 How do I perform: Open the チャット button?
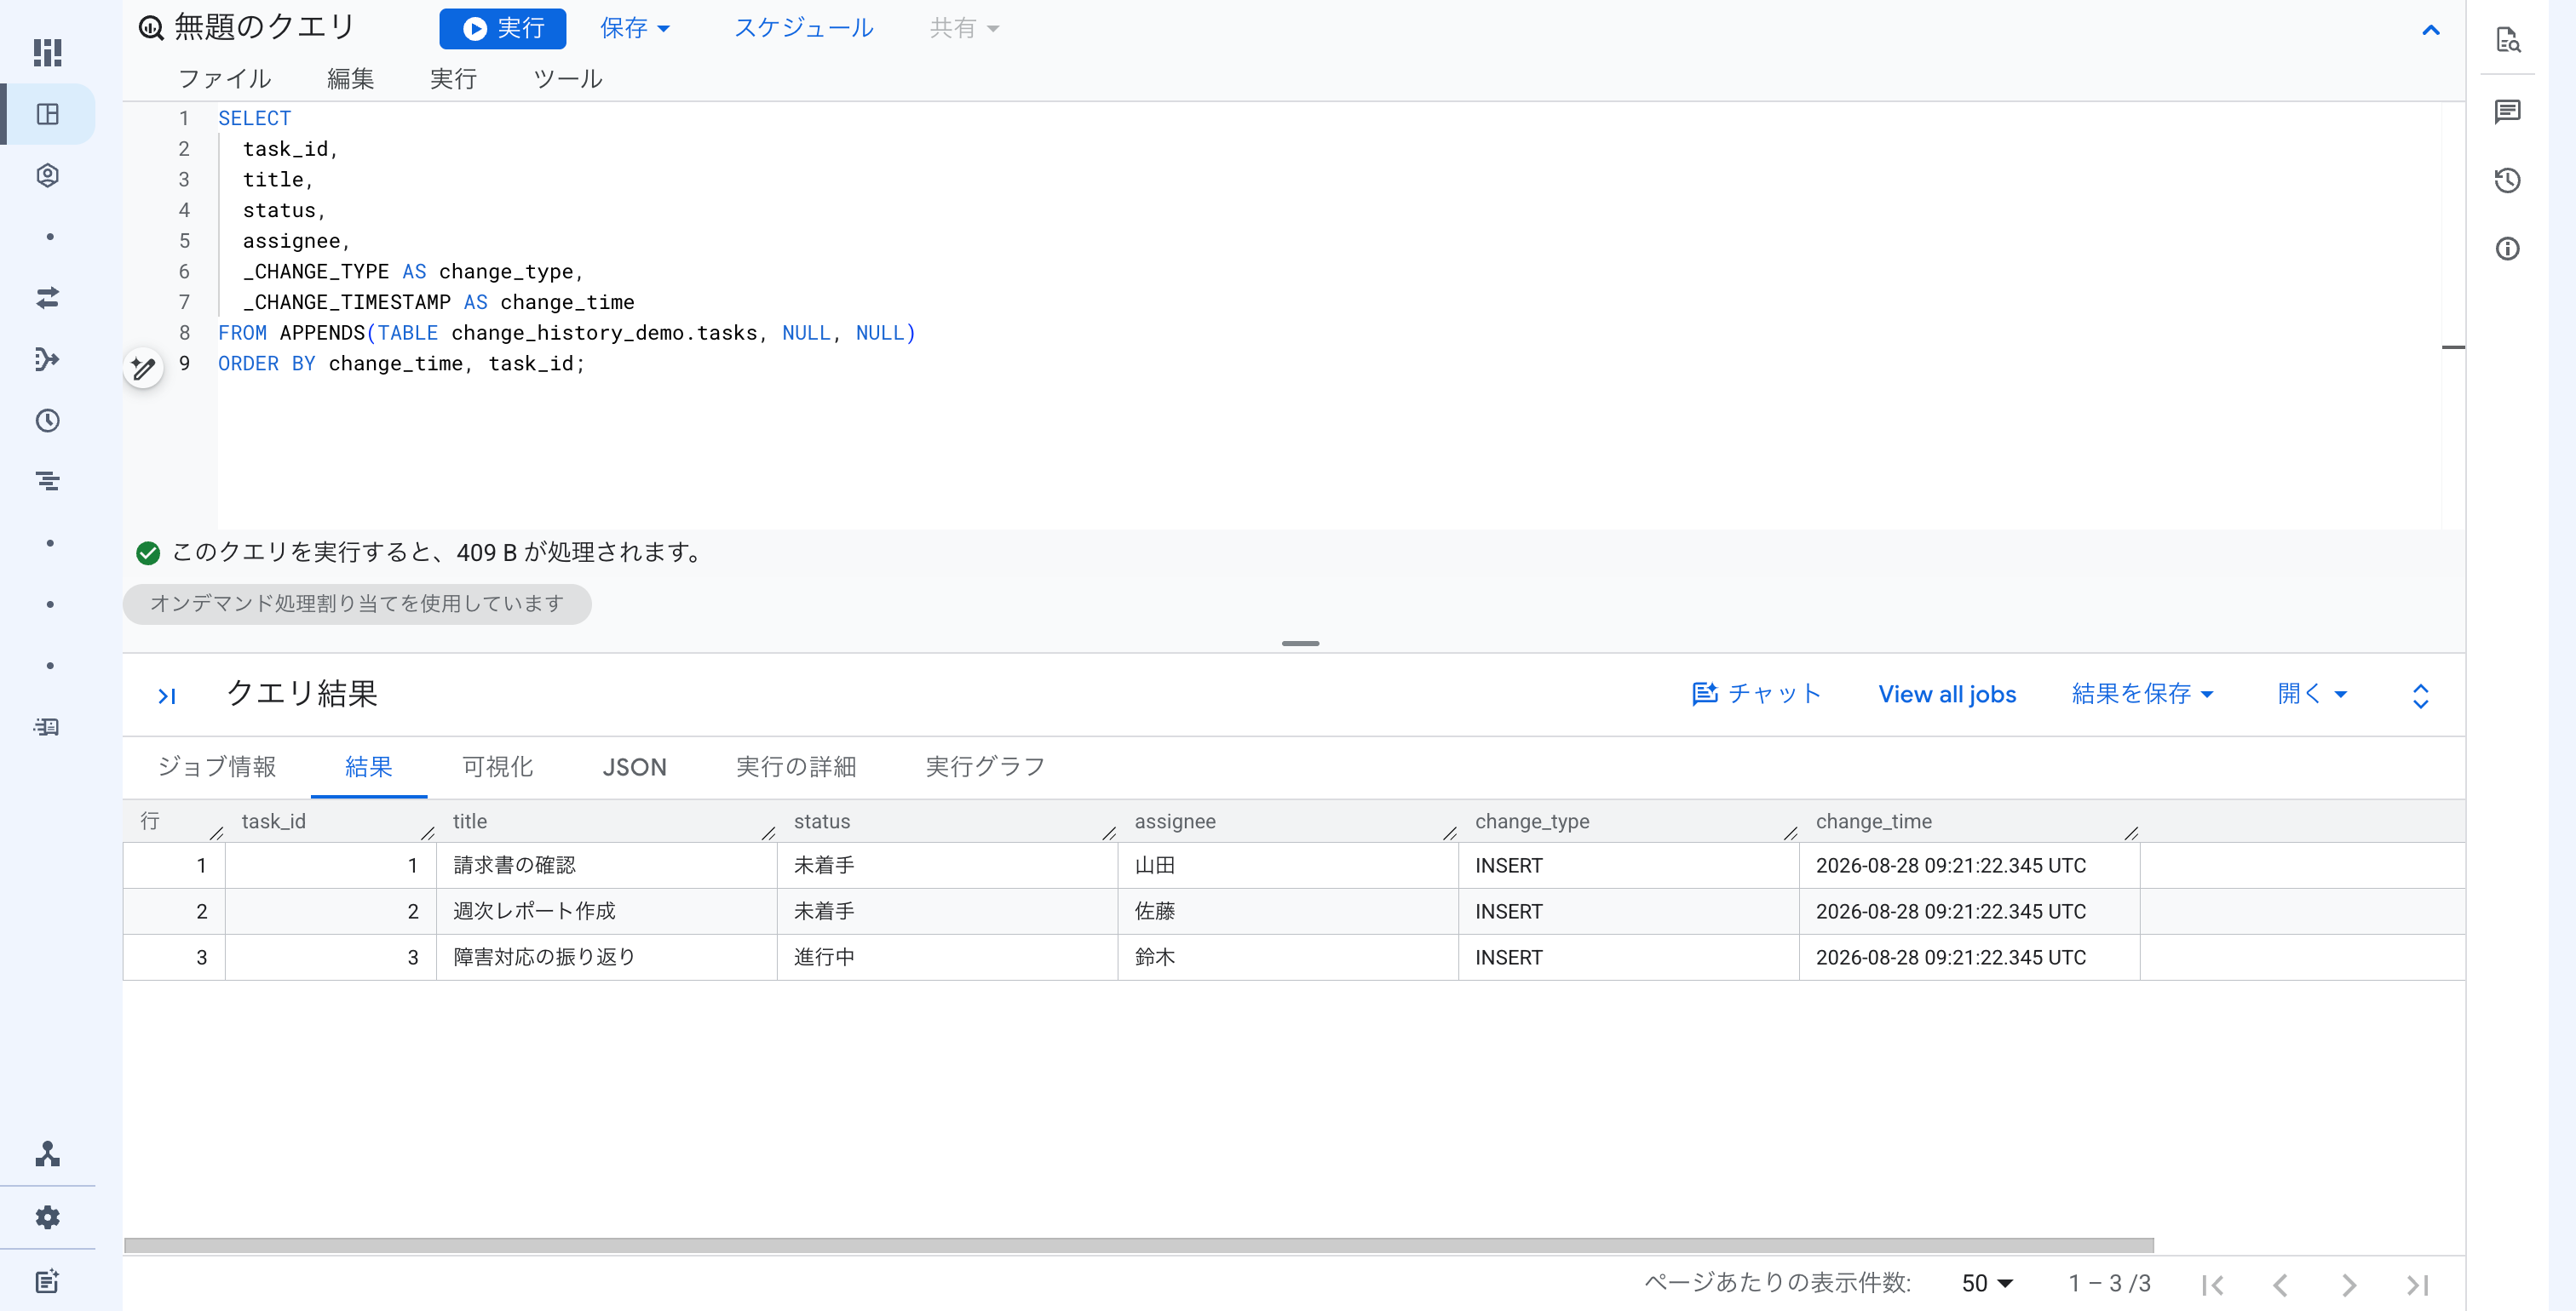(x=1756, y=694)
